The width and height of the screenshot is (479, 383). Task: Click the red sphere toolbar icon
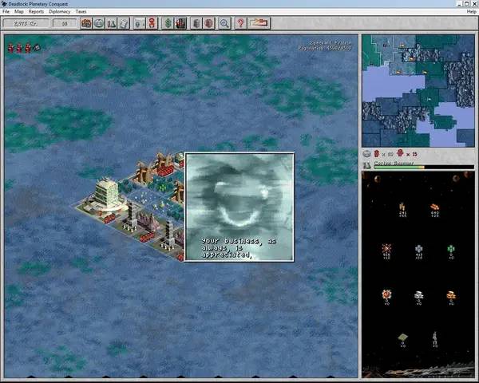coord(209,23)
